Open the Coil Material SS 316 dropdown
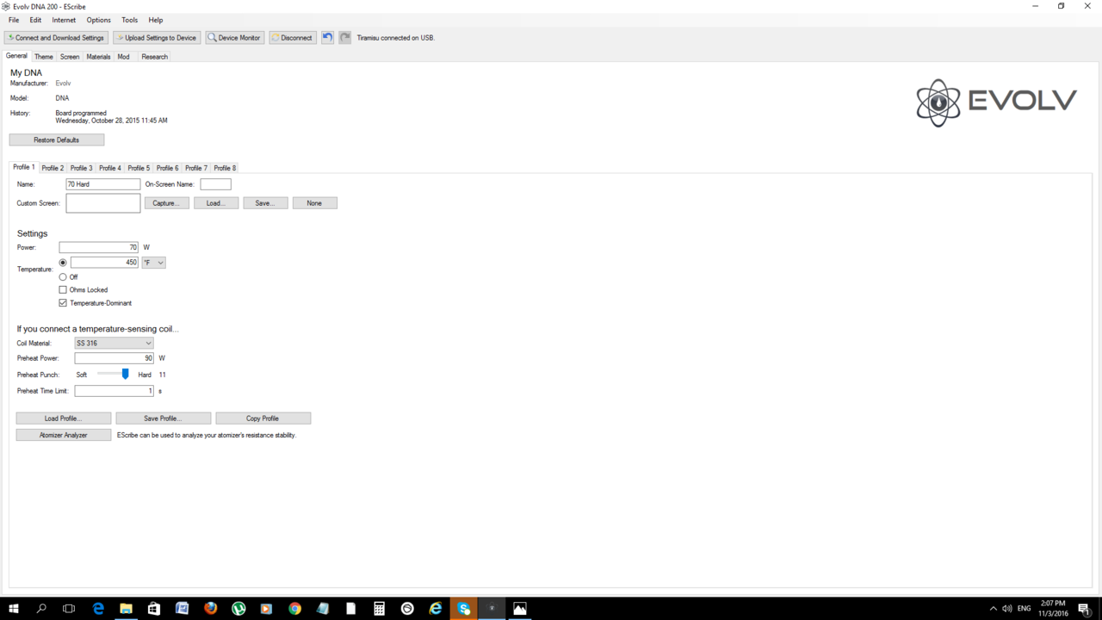 (114, 343)
